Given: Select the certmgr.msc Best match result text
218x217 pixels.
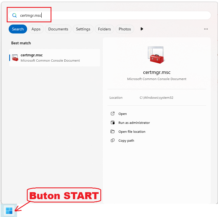Looking at the screenshot, I should [x=32, y=55].
